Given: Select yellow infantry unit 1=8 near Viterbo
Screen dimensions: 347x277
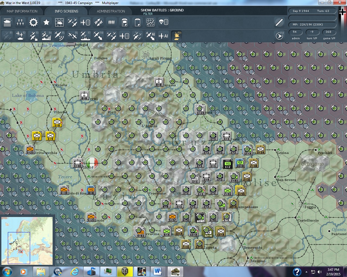Looking at the screenshot, I should (x=57, y=123).
